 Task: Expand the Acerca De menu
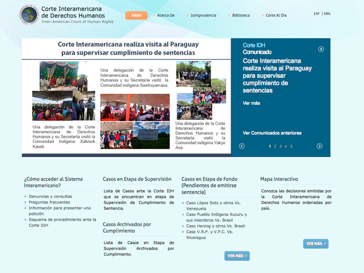pyautogui.click(x=166, y=15)
